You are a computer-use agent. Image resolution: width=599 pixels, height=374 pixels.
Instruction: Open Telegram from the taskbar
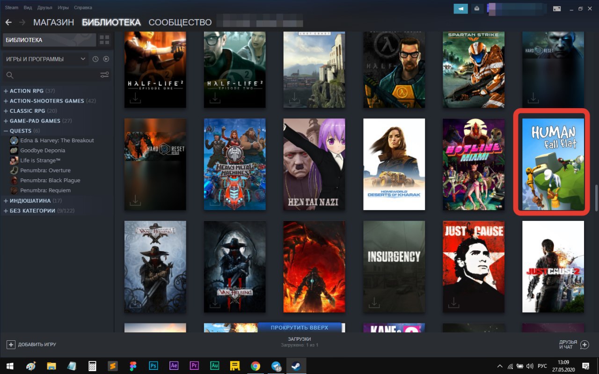point(276,366)
